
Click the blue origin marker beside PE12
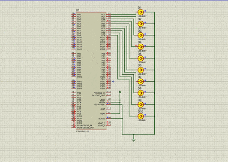point(113,82)
